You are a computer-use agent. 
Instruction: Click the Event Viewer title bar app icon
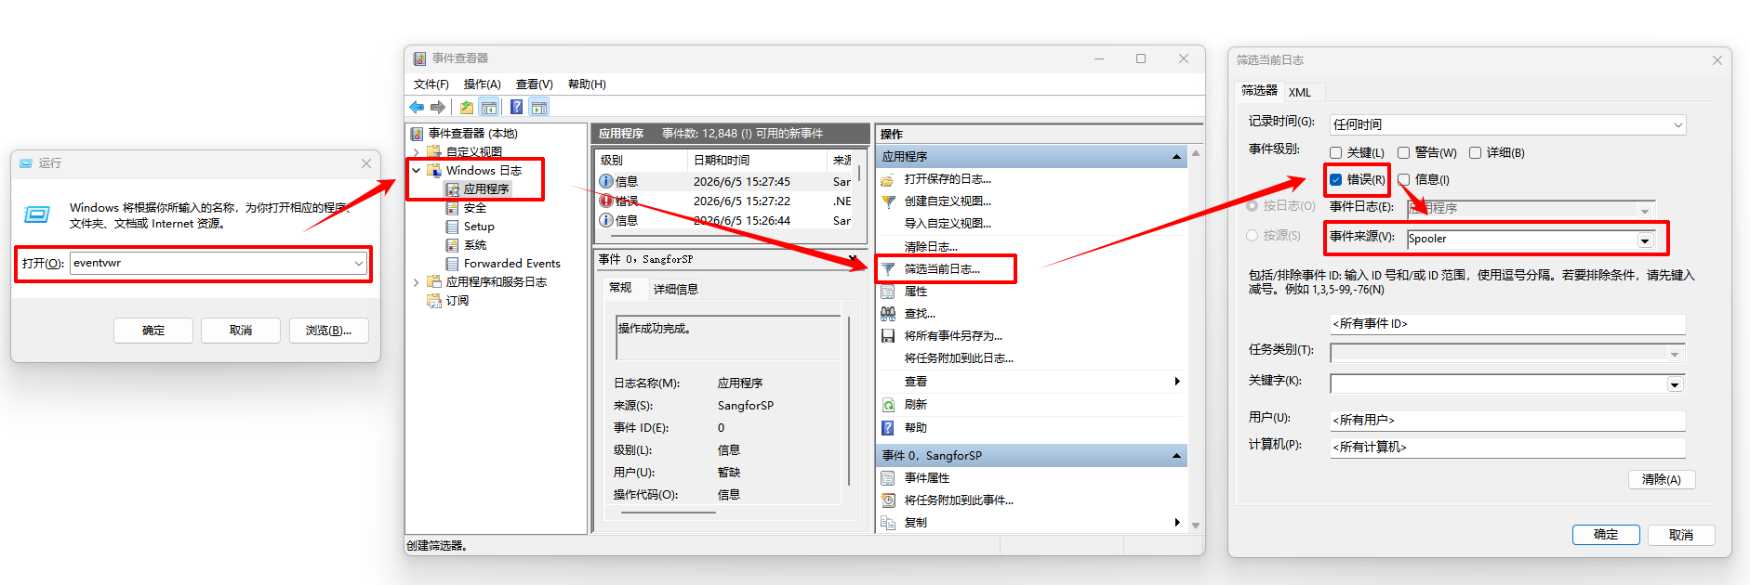(x=419, y=58)
